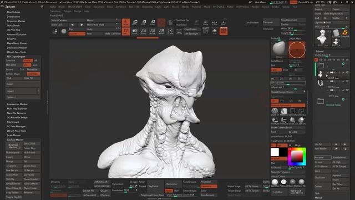Choose the SliceCurve brush icon
The image size is (355, 200).
click(x=292, y=120)
